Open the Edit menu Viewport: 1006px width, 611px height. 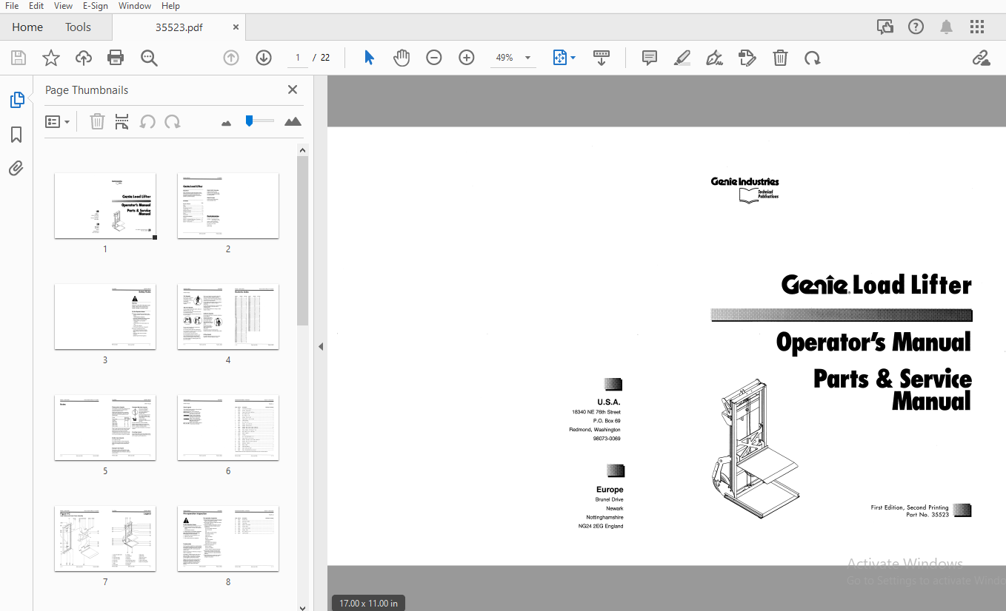coord(36,6)
